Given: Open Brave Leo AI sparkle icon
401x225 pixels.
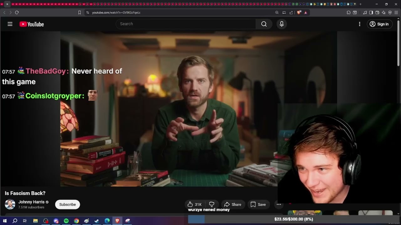Looking at the screenshot, I should click(384, 12).
